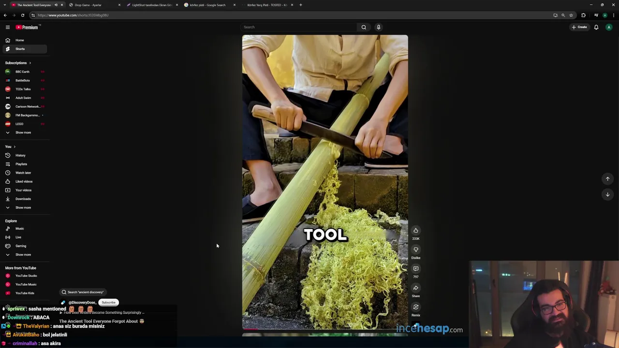This screenshot has height=348, width=619.
Task: Select Shorts in the sidebar
Action: pos(24,49)
